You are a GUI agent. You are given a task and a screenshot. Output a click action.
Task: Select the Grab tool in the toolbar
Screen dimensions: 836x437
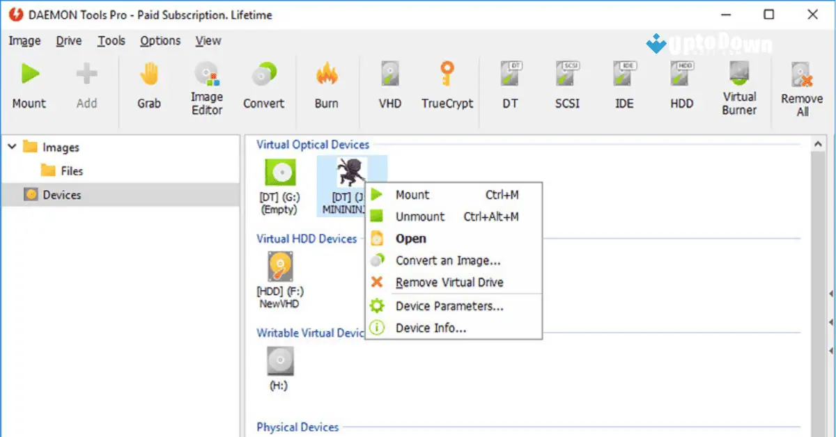click(148, 84)
